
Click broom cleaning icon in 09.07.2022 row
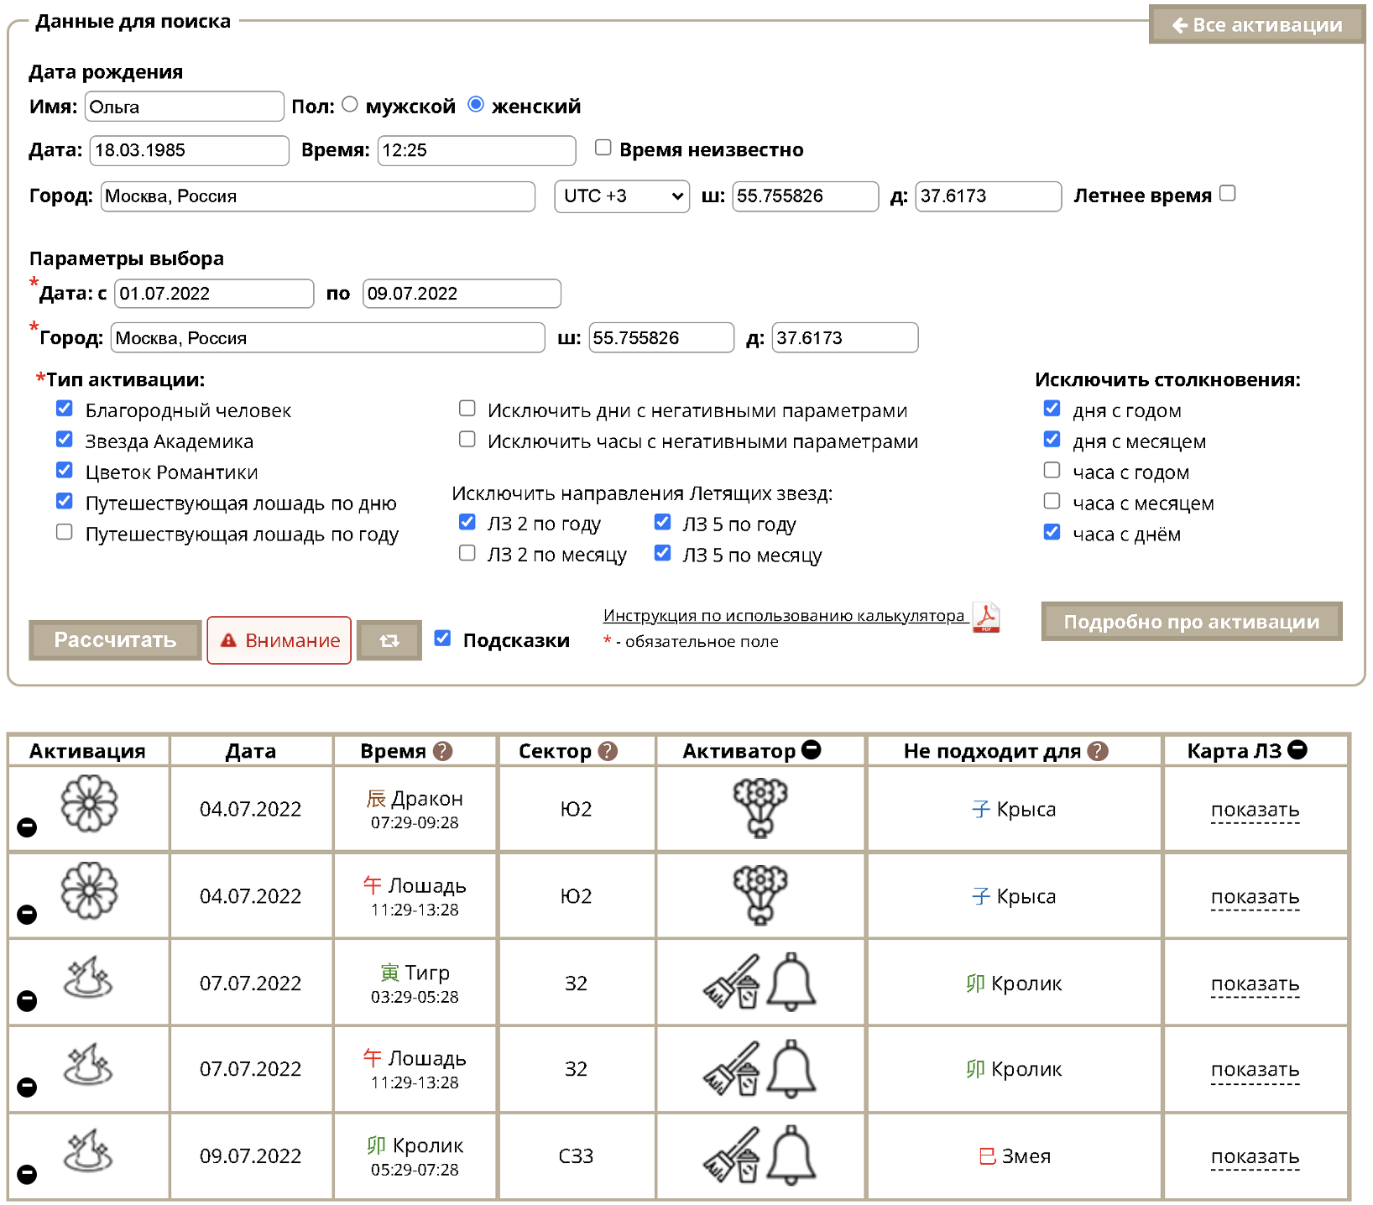731,1155
